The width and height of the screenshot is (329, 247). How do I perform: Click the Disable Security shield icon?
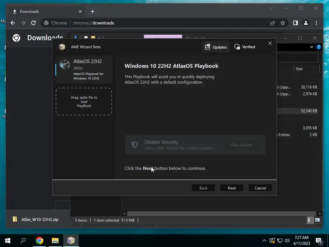[135, 145]
